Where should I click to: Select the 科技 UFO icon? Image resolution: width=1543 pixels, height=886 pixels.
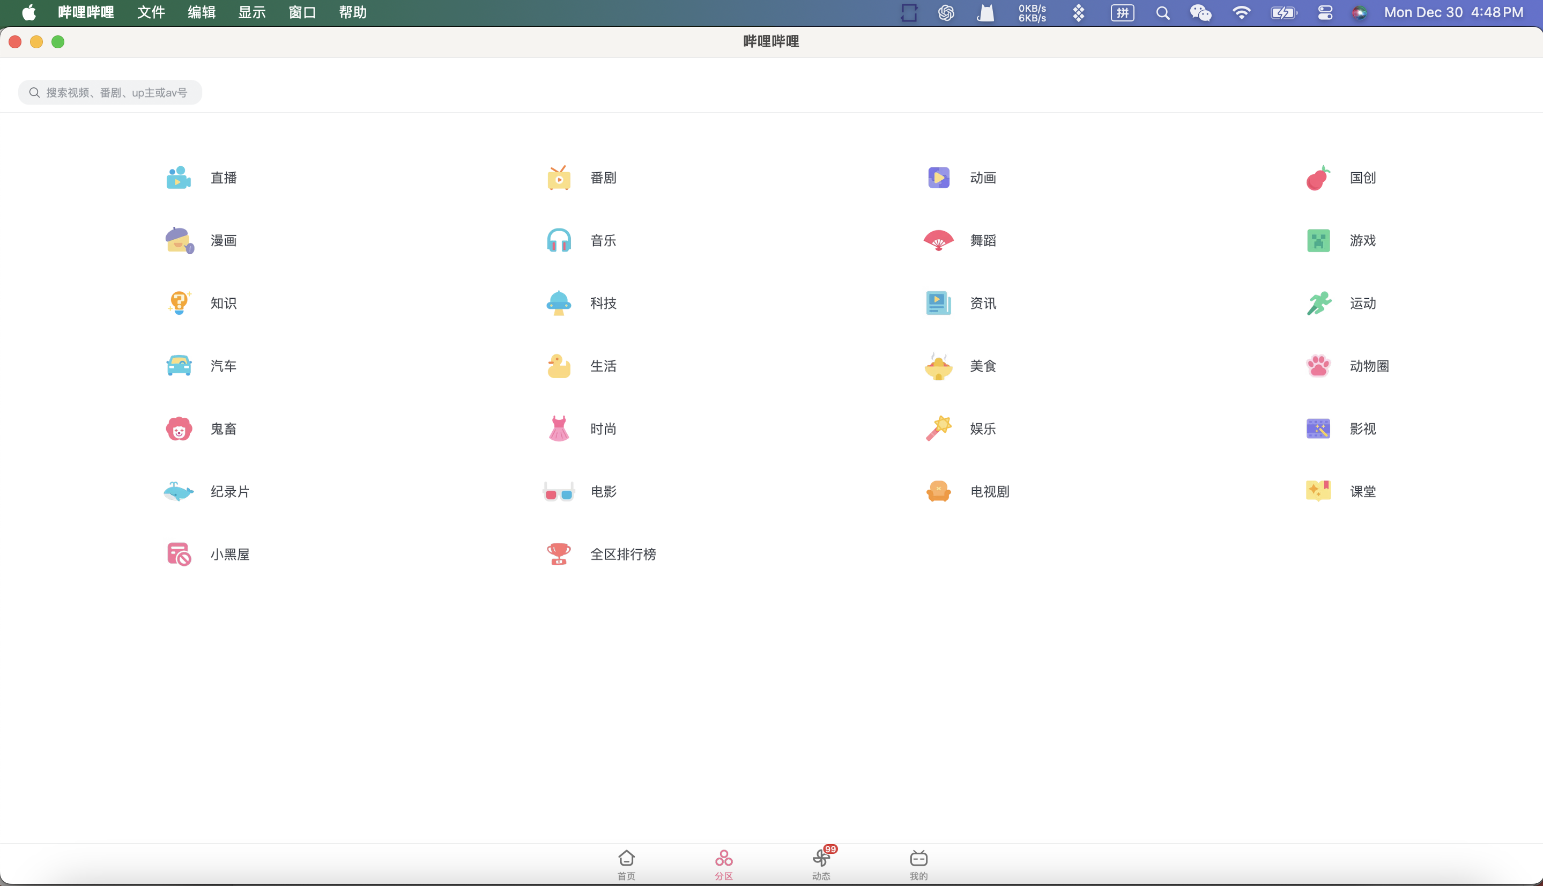558,303
